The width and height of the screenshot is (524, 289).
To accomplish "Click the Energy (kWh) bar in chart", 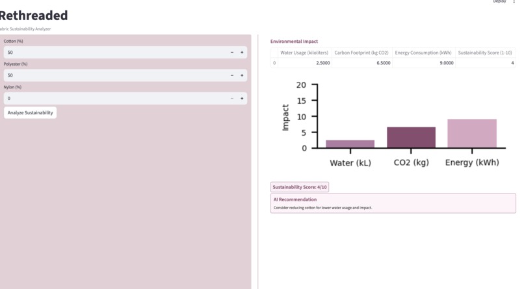I will (472, 134).
